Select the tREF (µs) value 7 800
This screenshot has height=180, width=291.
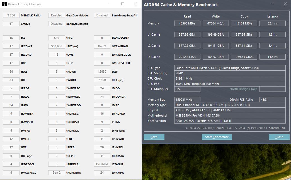click(102, 80)
